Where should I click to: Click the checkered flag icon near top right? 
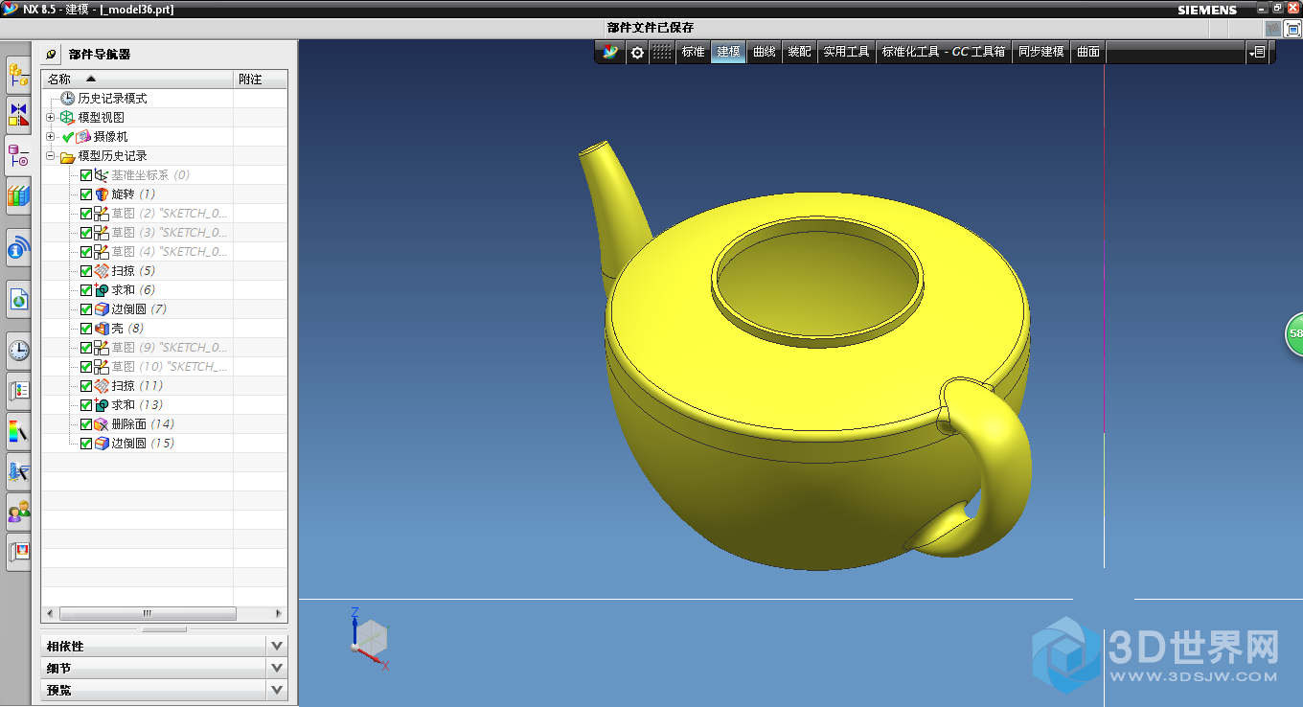[x=1272, y=29]
